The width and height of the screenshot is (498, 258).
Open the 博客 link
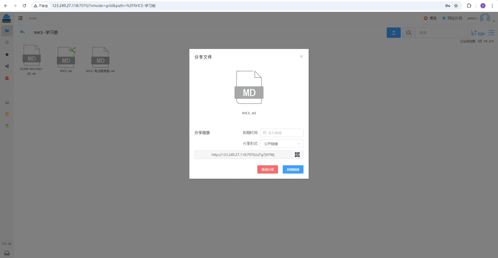coord(430,18)
